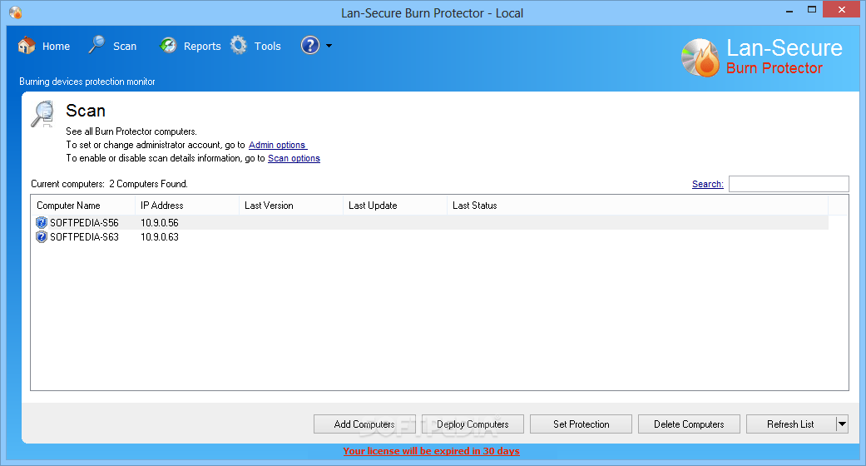The width and height of the screenshot is (866, 466).
Task: Click the Refresh List button
Action: click(x=791, y=424)
